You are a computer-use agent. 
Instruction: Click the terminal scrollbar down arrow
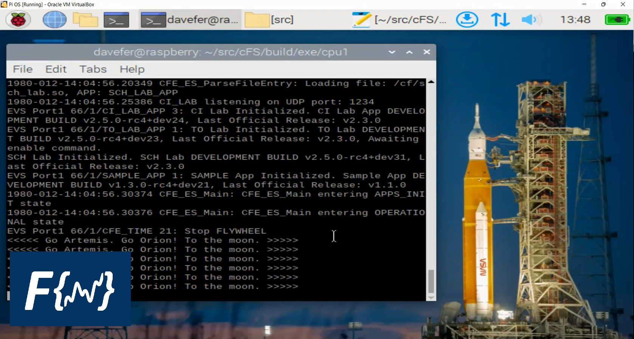(x=431, y=297)
